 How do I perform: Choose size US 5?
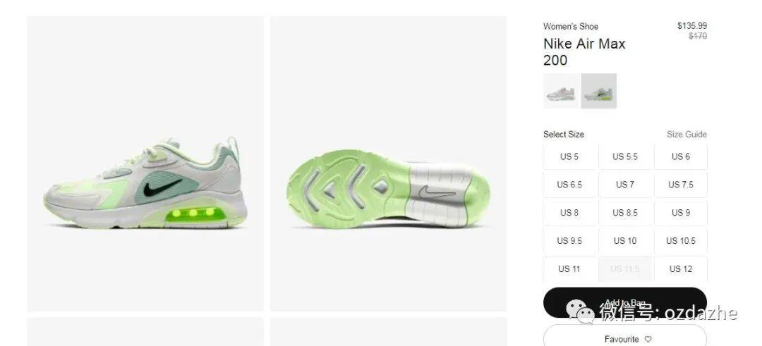tap(569, 156)
